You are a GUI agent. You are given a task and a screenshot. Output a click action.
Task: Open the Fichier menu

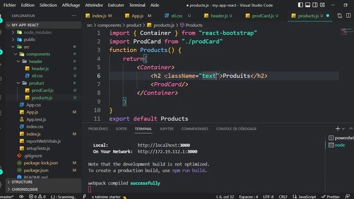pos(10,5)
